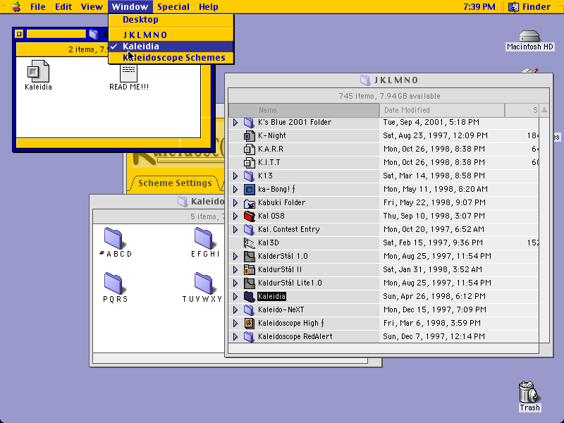Switch to the Scheme Settings tab
Screen dimensions: 564x423
click(175, 183)
